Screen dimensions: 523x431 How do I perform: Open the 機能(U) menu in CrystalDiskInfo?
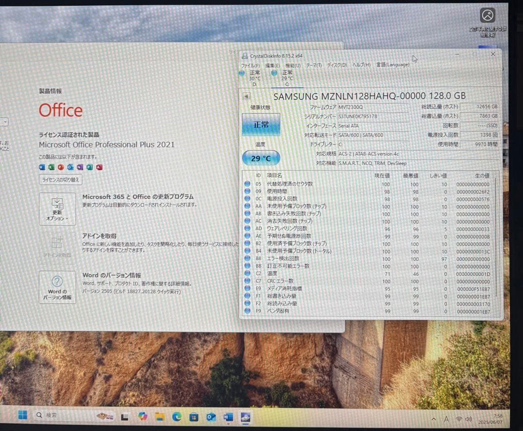coord(292,64)
